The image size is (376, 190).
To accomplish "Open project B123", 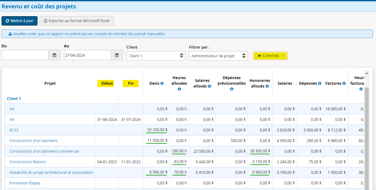I will pyautogui.click(x=14, y=130).
